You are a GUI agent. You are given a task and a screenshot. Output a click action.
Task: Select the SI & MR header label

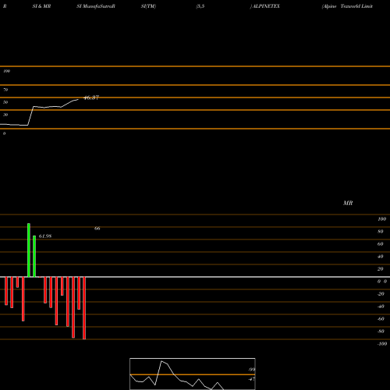click(x=41, y=6)
